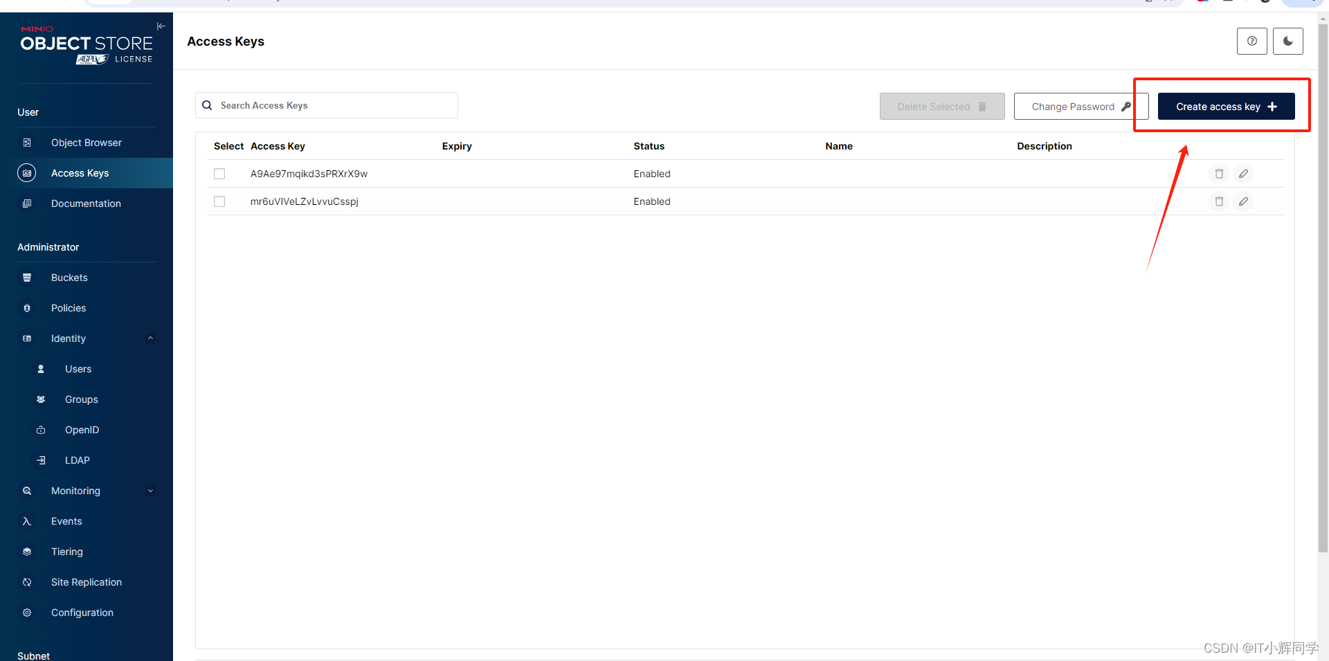Edit access key mr6uVIVeLZvLvvuCsspj pencil icon

[1244, 201]
